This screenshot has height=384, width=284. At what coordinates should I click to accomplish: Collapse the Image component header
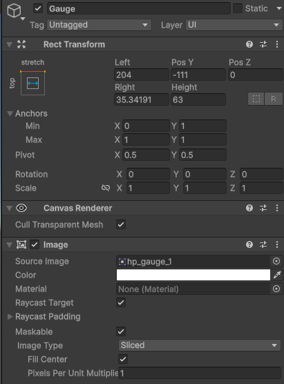(x=9, y=244)
